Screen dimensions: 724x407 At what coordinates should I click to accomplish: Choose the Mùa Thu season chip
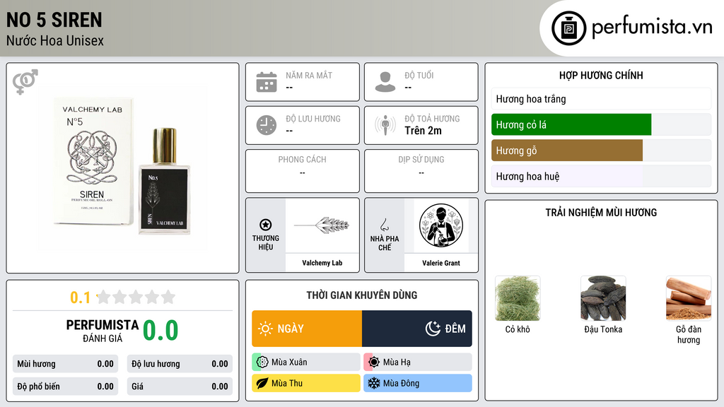pos(306,383)
